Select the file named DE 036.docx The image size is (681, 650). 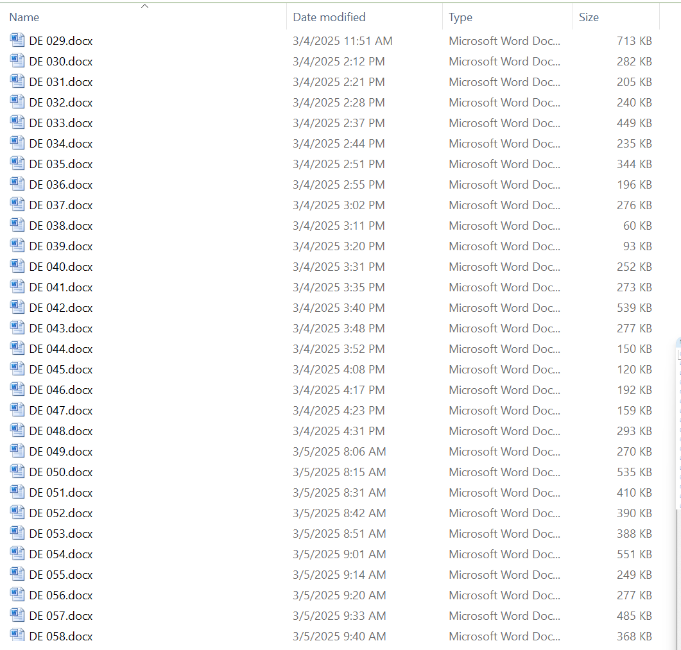pyautogui.click(x=61, y=185)
